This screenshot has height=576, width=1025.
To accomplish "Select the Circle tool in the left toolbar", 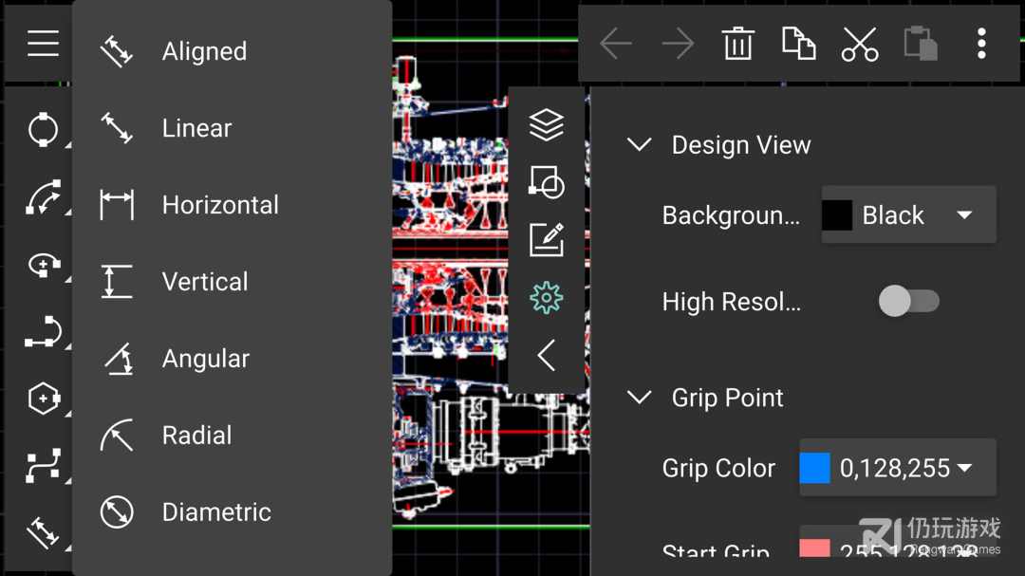I will 43,130.
